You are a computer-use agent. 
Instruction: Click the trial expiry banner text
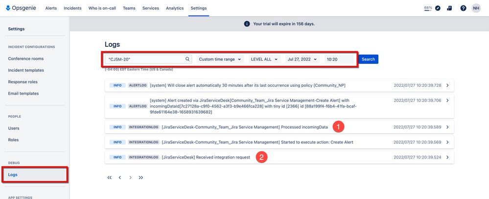pos(284,24)
